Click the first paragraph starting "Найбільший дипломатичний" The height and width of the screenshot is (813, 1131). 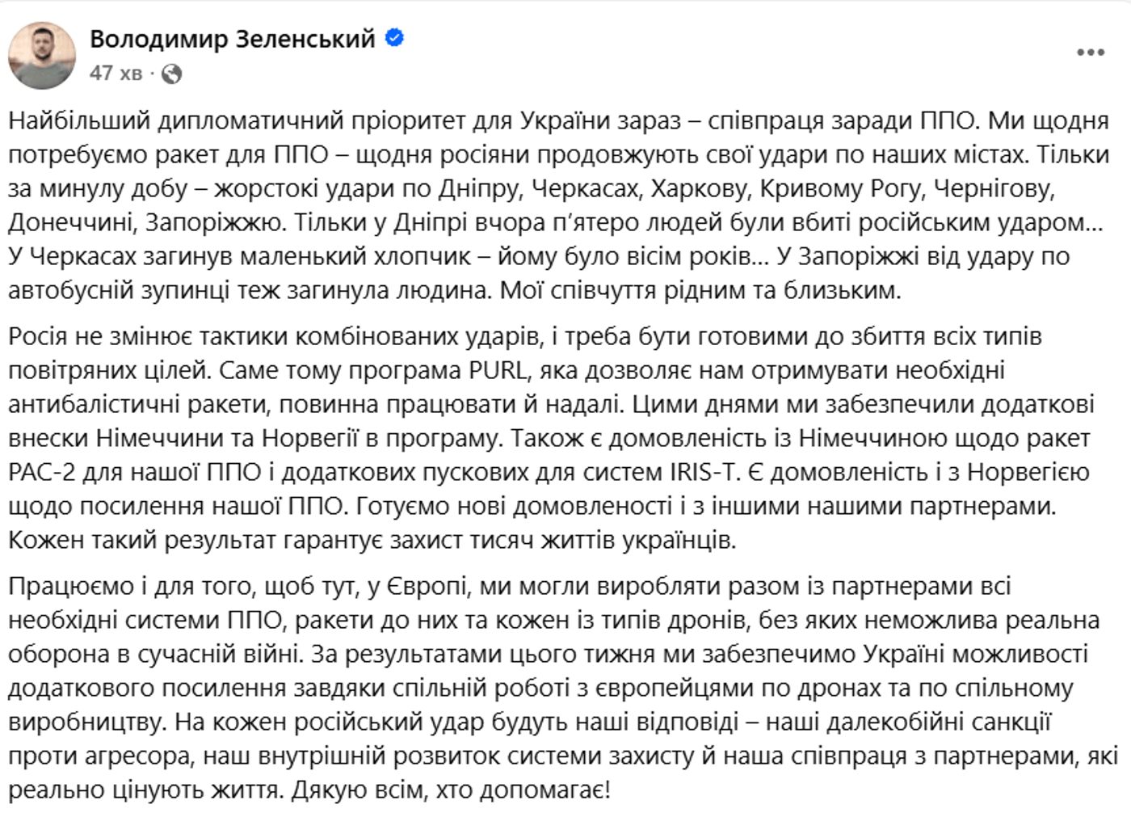click(x=557, y=205)
